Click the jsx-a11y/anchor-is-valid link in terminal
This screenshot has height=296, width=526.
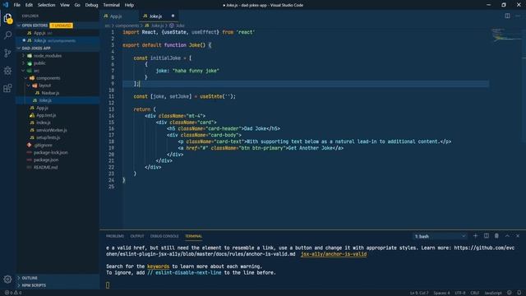(x=334, y=254)
